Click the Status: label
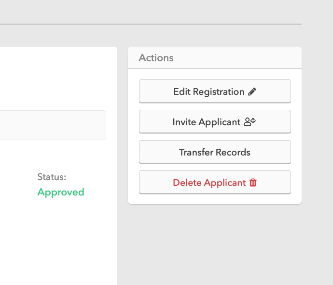The width and height of the screenshot is (333, 285). pyautogui.click(x=52, y=177)
